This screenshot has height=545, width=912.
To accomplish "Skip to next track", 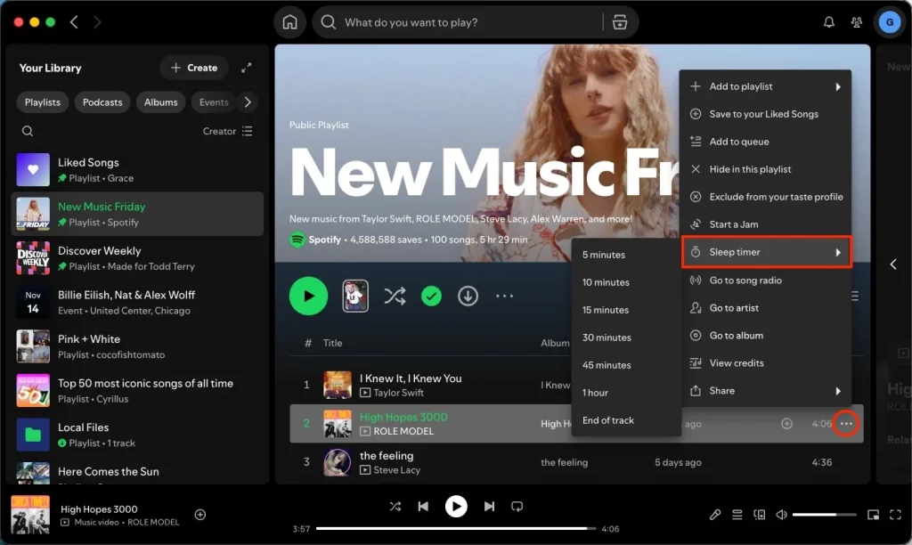I will point(489,507).
